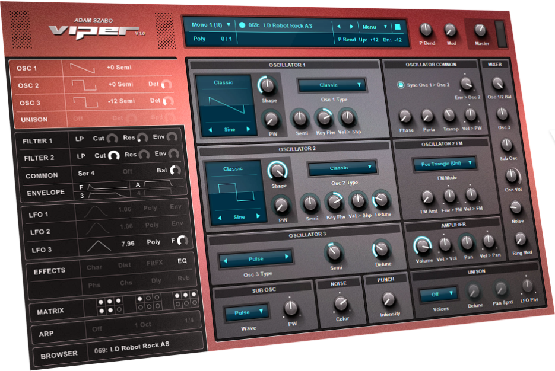Open the Osc 1 Type Classic dropdown
Viewport: 555px width, 371px height.
click(332, 85)
